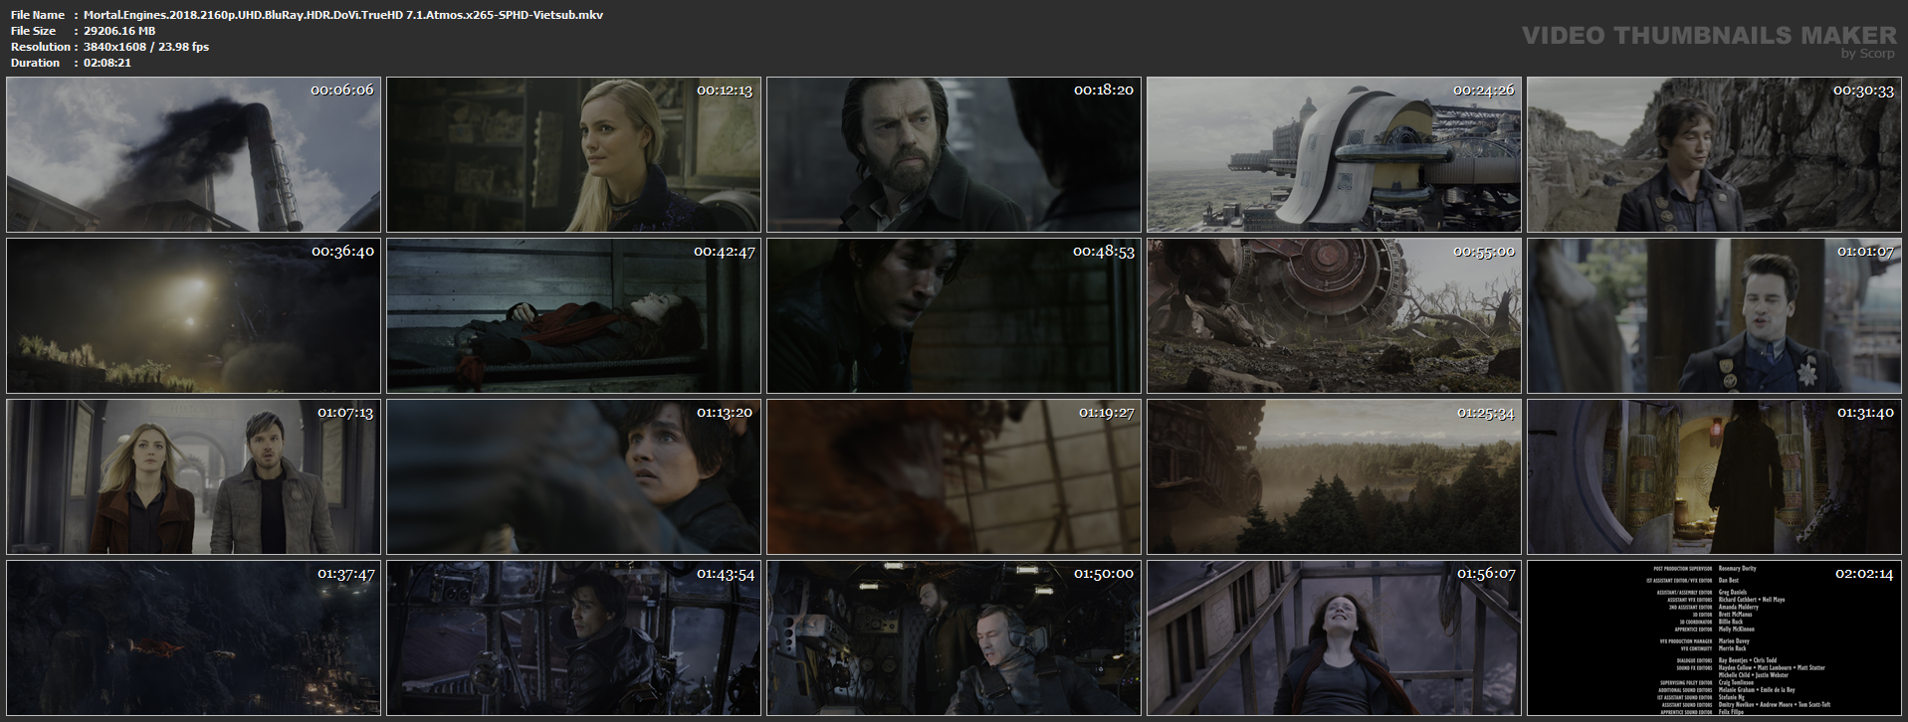Click the Duration label
This screenshot has width=1908, height=722.
click(36, 63)
